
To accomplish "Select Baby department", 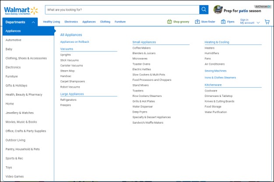I will pos(9,49).
